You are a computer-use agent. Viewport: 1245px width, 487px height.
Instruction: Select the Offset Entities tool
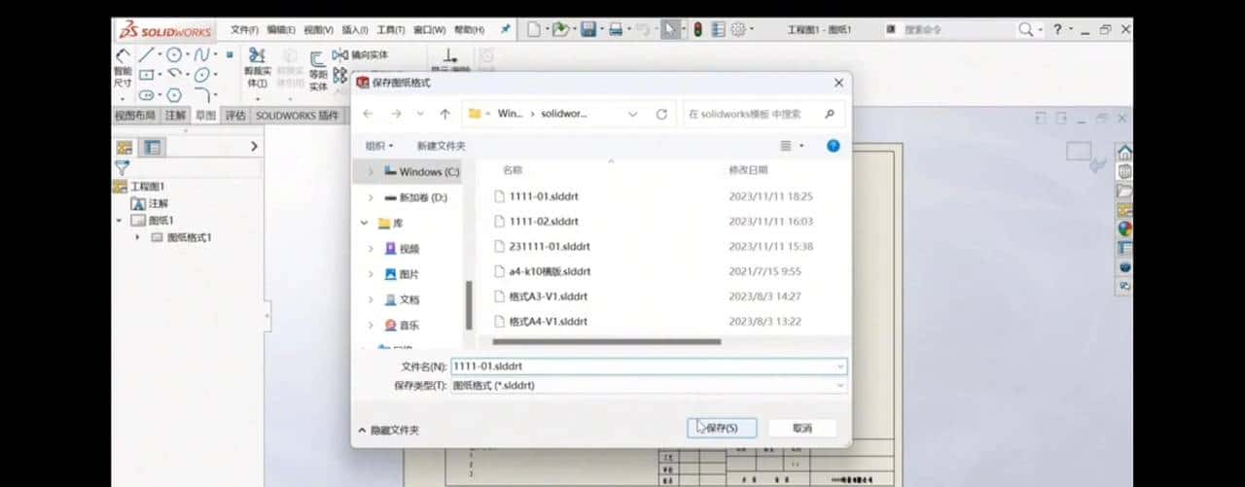[x=318, y=70]
